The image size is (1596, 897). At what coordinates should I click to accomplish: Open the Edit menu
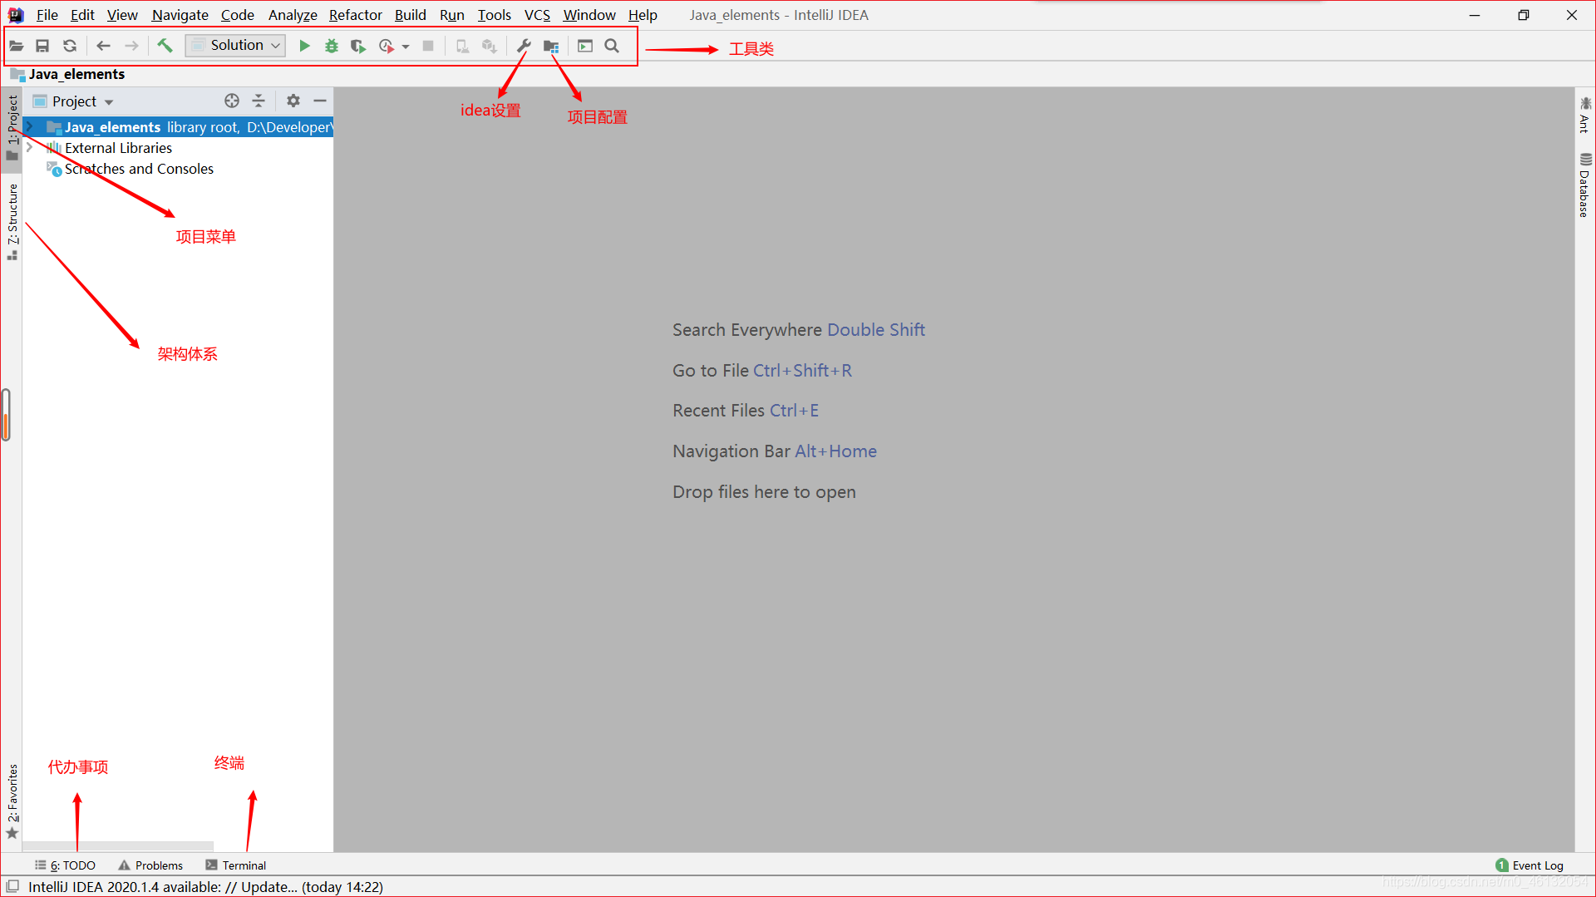pyautogui.click(x=82, y=15)
